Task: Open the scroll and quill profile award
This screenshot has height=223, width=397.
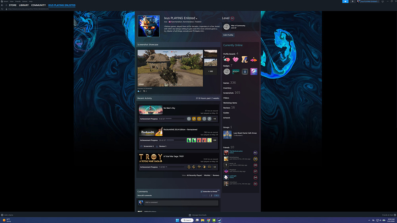Action: (244, 60)
